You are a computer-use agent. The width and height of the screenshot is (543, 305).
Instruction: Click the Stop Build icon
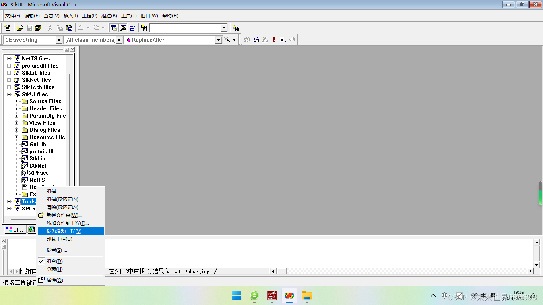pos(265,40)
